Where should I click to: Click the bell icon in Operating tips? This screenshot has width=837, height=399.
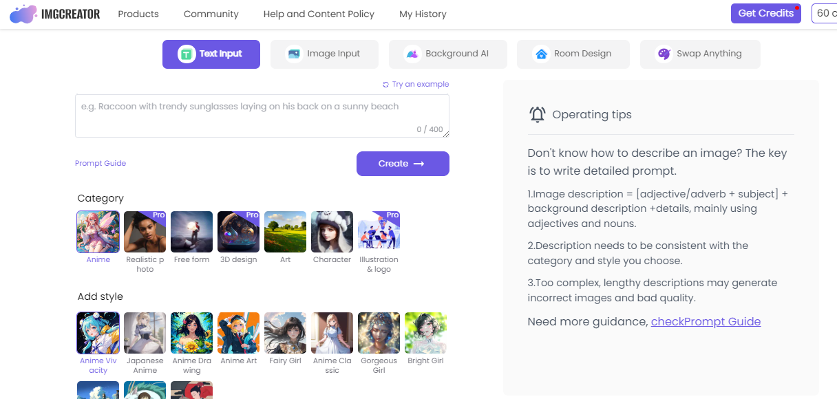coord(538,115)
